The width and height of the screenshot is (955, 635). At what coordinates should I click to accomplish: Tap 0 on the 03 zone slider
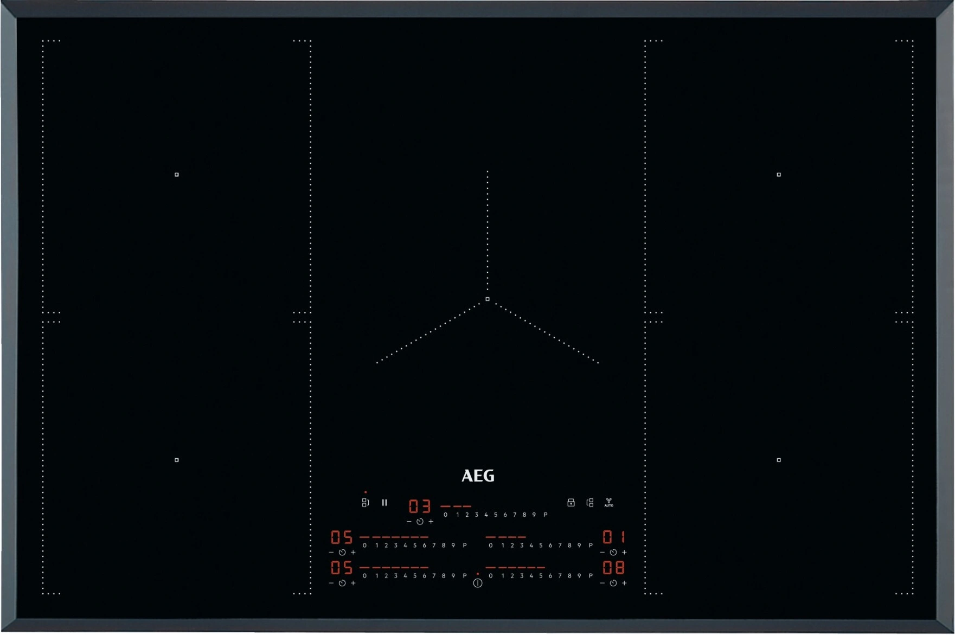[446, 515]
